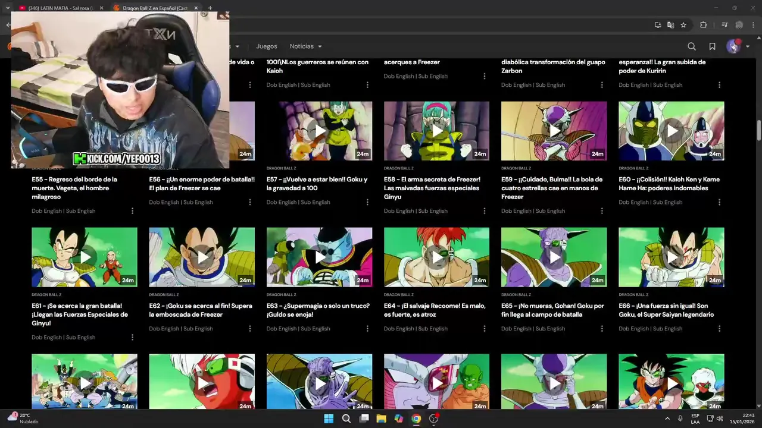The image size is (762, 428).
Task: Open File Explorer from the taskbar
Action: pyautogui.click(x=381, y=418)
